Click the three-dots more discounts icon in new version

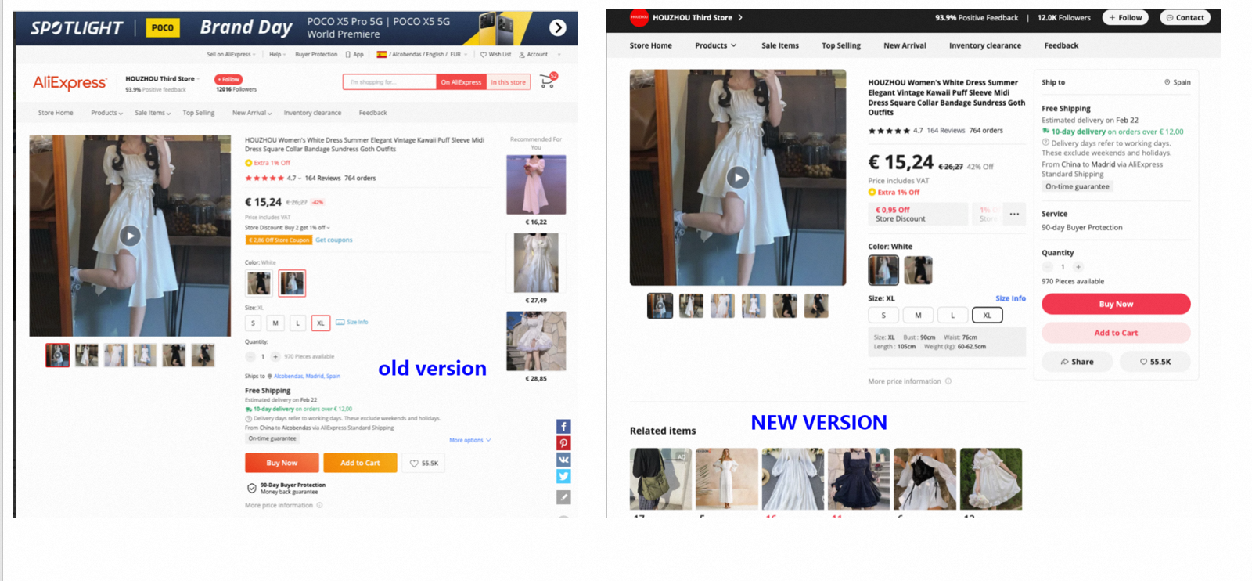(1014, 214)
